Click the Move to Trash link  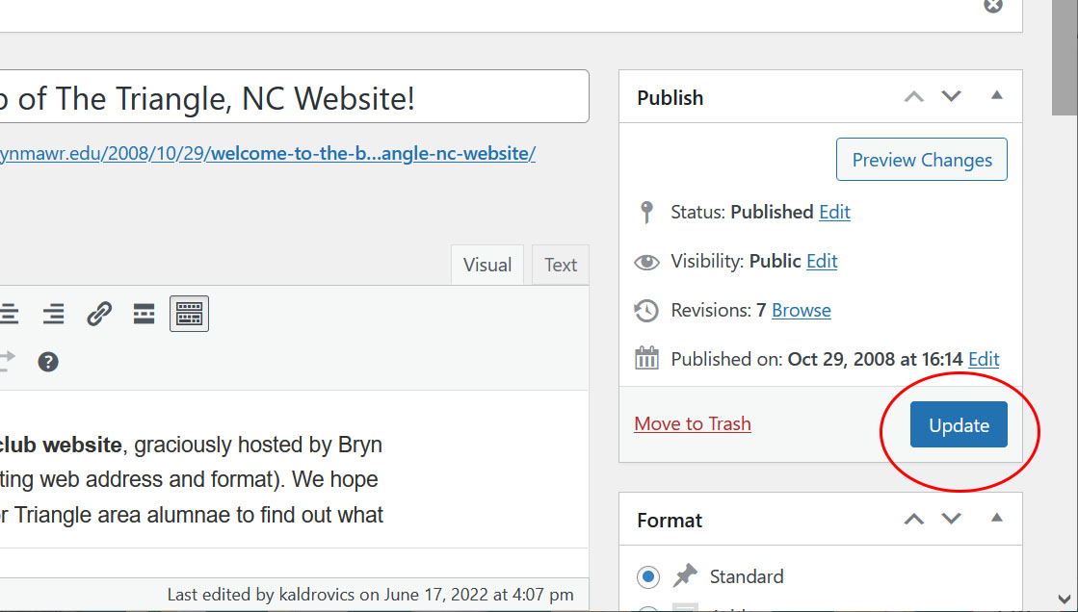pyautogui.click(x=693, y=423)
